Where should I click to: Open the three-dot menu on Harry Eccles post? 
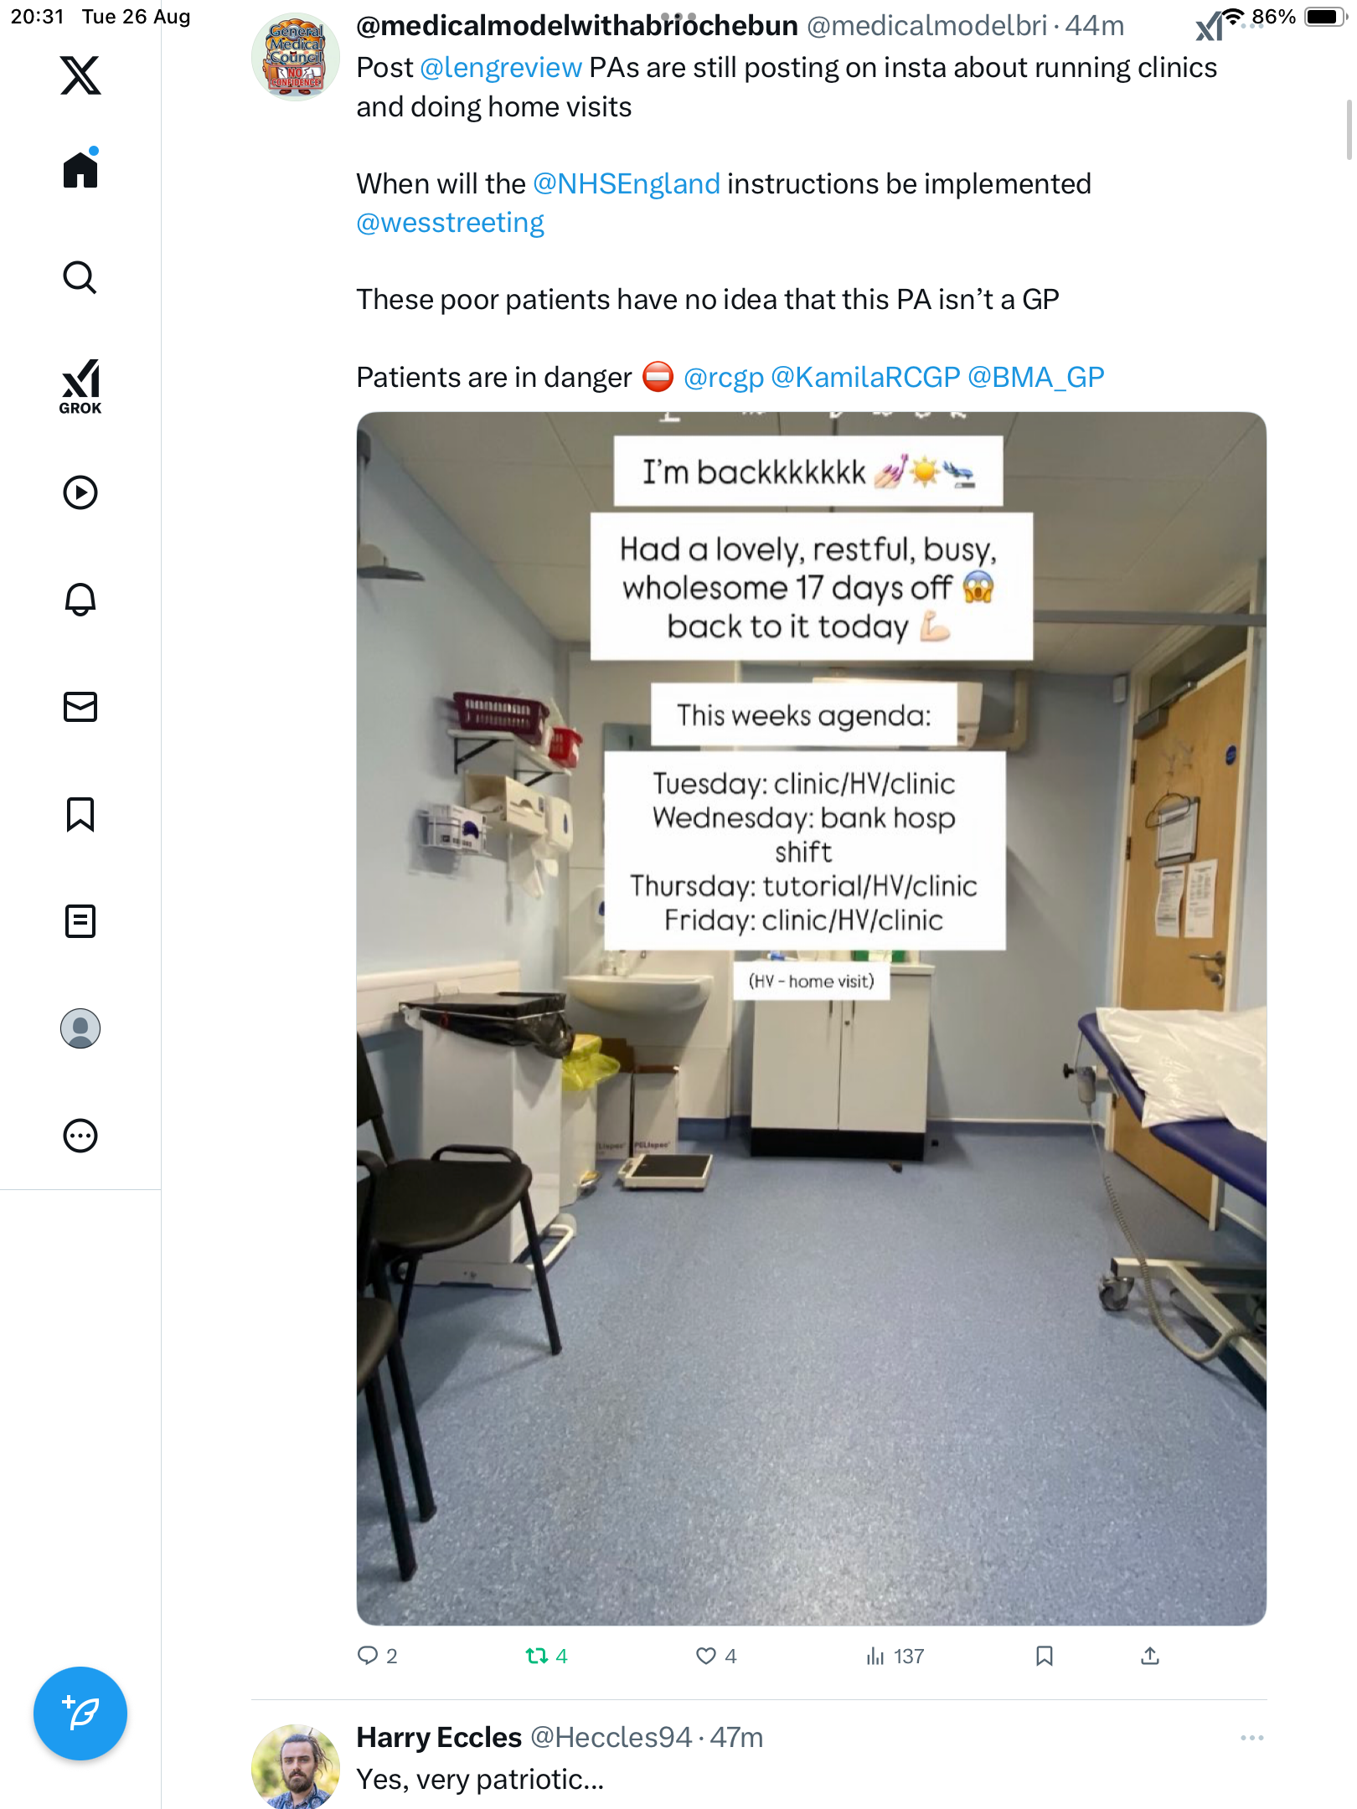pos(1252,1738)
